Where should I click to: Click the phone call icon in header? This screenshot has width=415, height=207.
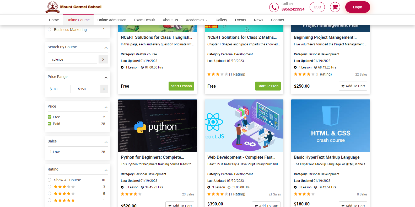pos(274,7)
